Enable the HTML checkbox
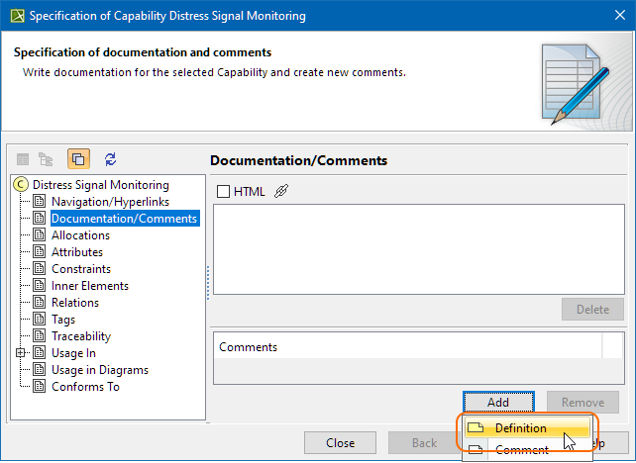This screenshot has height=463, width=636. coord(223,191)
